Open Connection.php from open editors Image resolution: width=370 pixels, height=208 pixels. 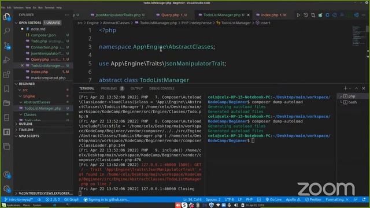tap(45, 47)
